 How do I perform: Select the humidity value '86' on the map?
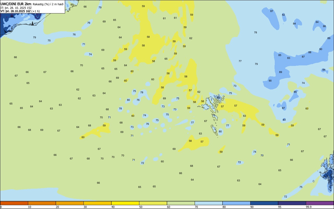[324, 26]
